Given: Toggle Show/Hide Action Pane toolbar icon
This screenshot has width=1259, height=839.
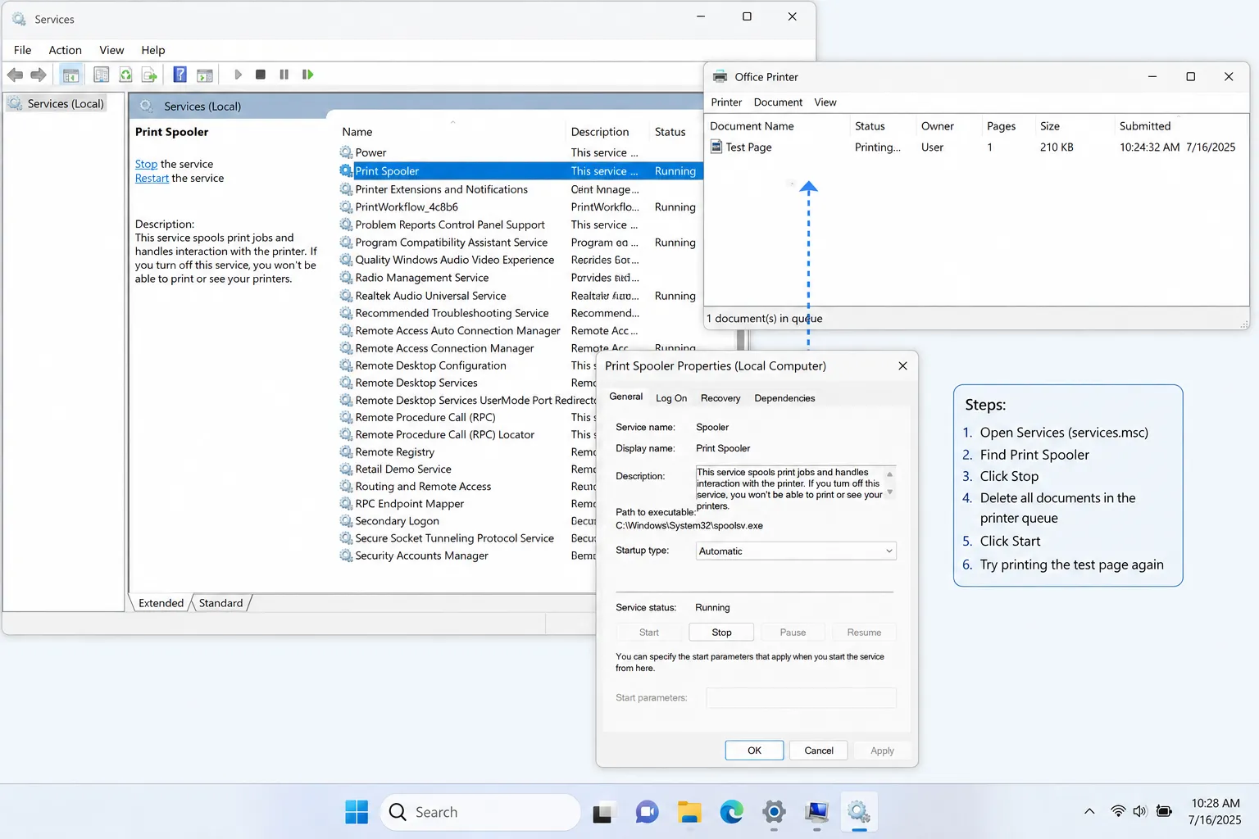Looking at the screenshot, I should pyautogui.click(x=205, y=75).
